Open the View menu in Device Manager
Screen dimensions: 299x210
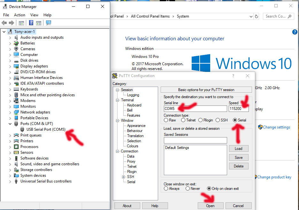34,15
